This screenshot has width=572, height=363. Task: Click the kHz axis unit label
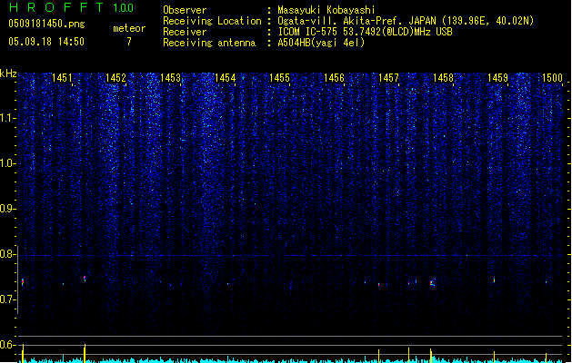pyautogui.click(x=8, y=74)
